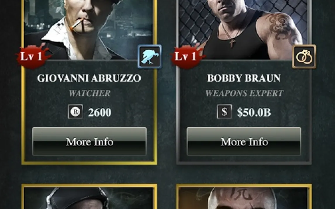Tap Bobby Braun's Lv 1 badge
The image size is (335, 209).
pos(188,56)
